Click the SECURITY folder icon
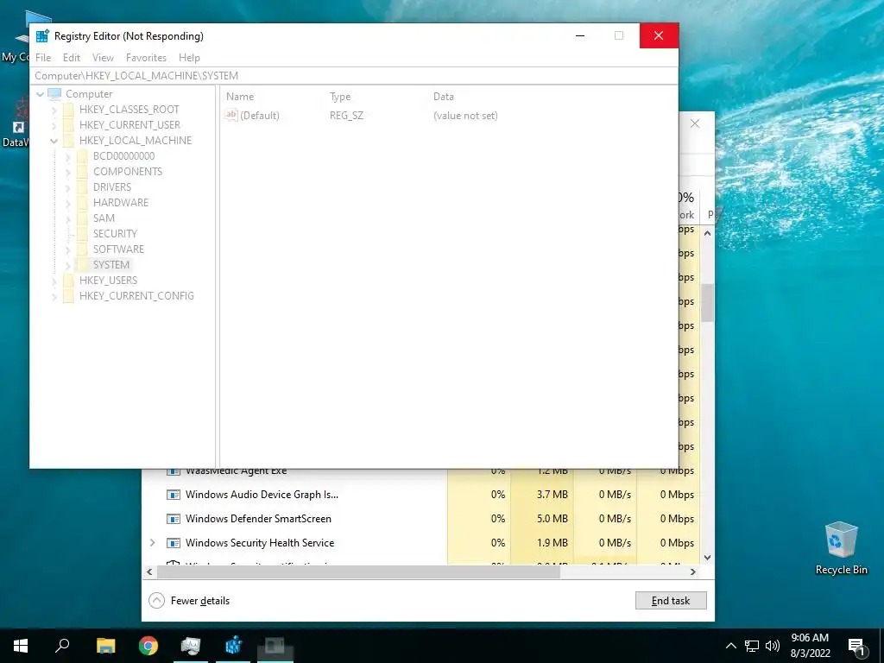 (82, 233)
